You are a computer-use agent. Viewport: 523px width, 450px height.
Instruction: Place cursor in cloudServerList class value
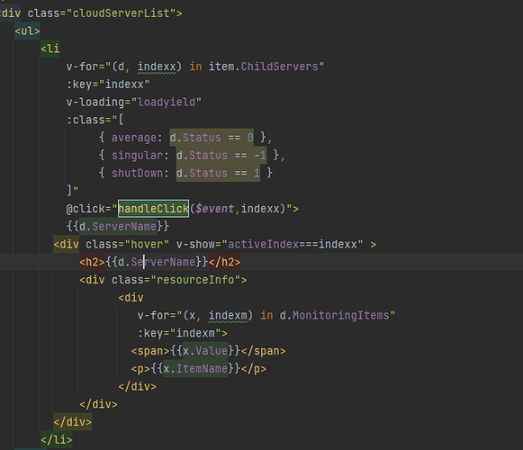[122, 13]
